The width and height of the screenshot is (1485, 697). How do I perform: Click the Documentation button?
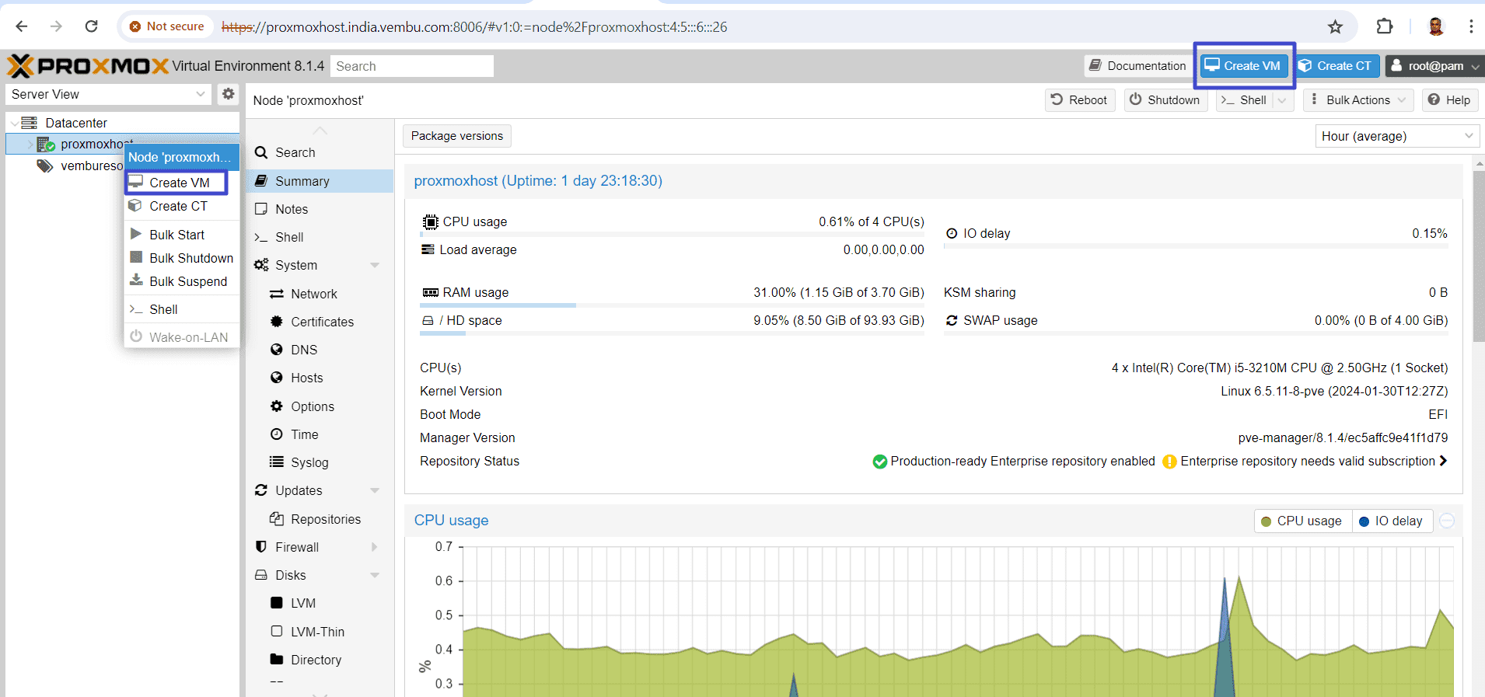tap(1137, 66)
